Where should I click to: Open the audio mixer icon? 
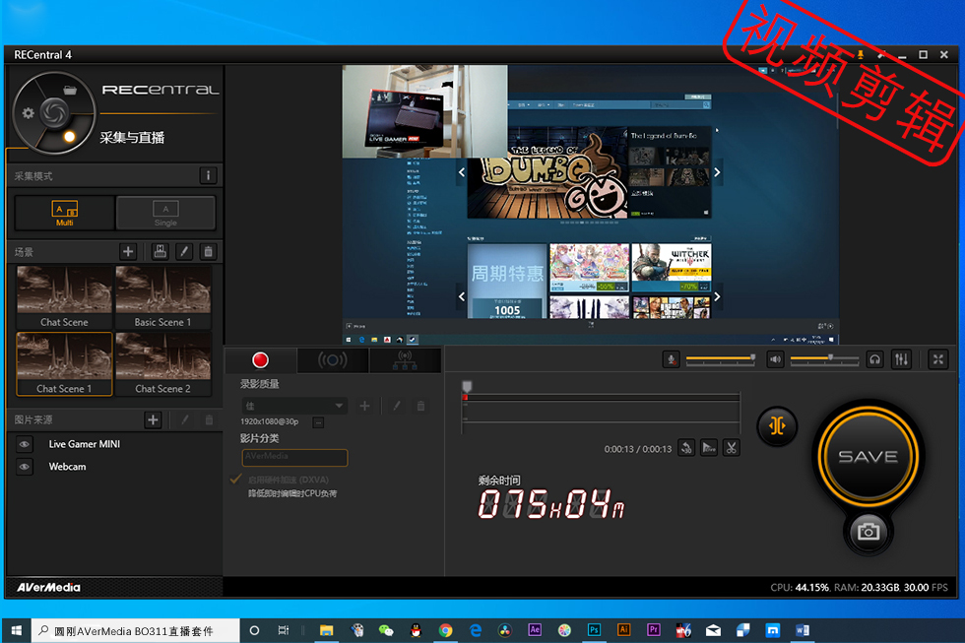tap(901, 359)
